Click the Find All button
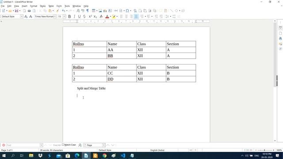The height and width of the screenshot is (159, 283). [57, 145]
